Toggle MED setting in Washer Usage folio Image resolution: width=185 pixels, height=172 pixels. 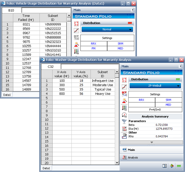[x=168, y=105]
